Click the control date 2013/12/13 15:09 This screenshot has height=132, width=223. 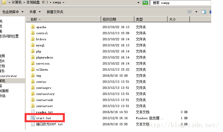pyautogui.click(x=116, y=33)
